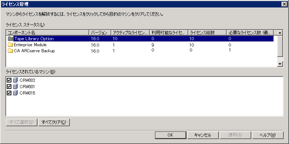Click the CRW002 machine name
289x144 pixels.
pyautogui.click(x=27, y=80)
